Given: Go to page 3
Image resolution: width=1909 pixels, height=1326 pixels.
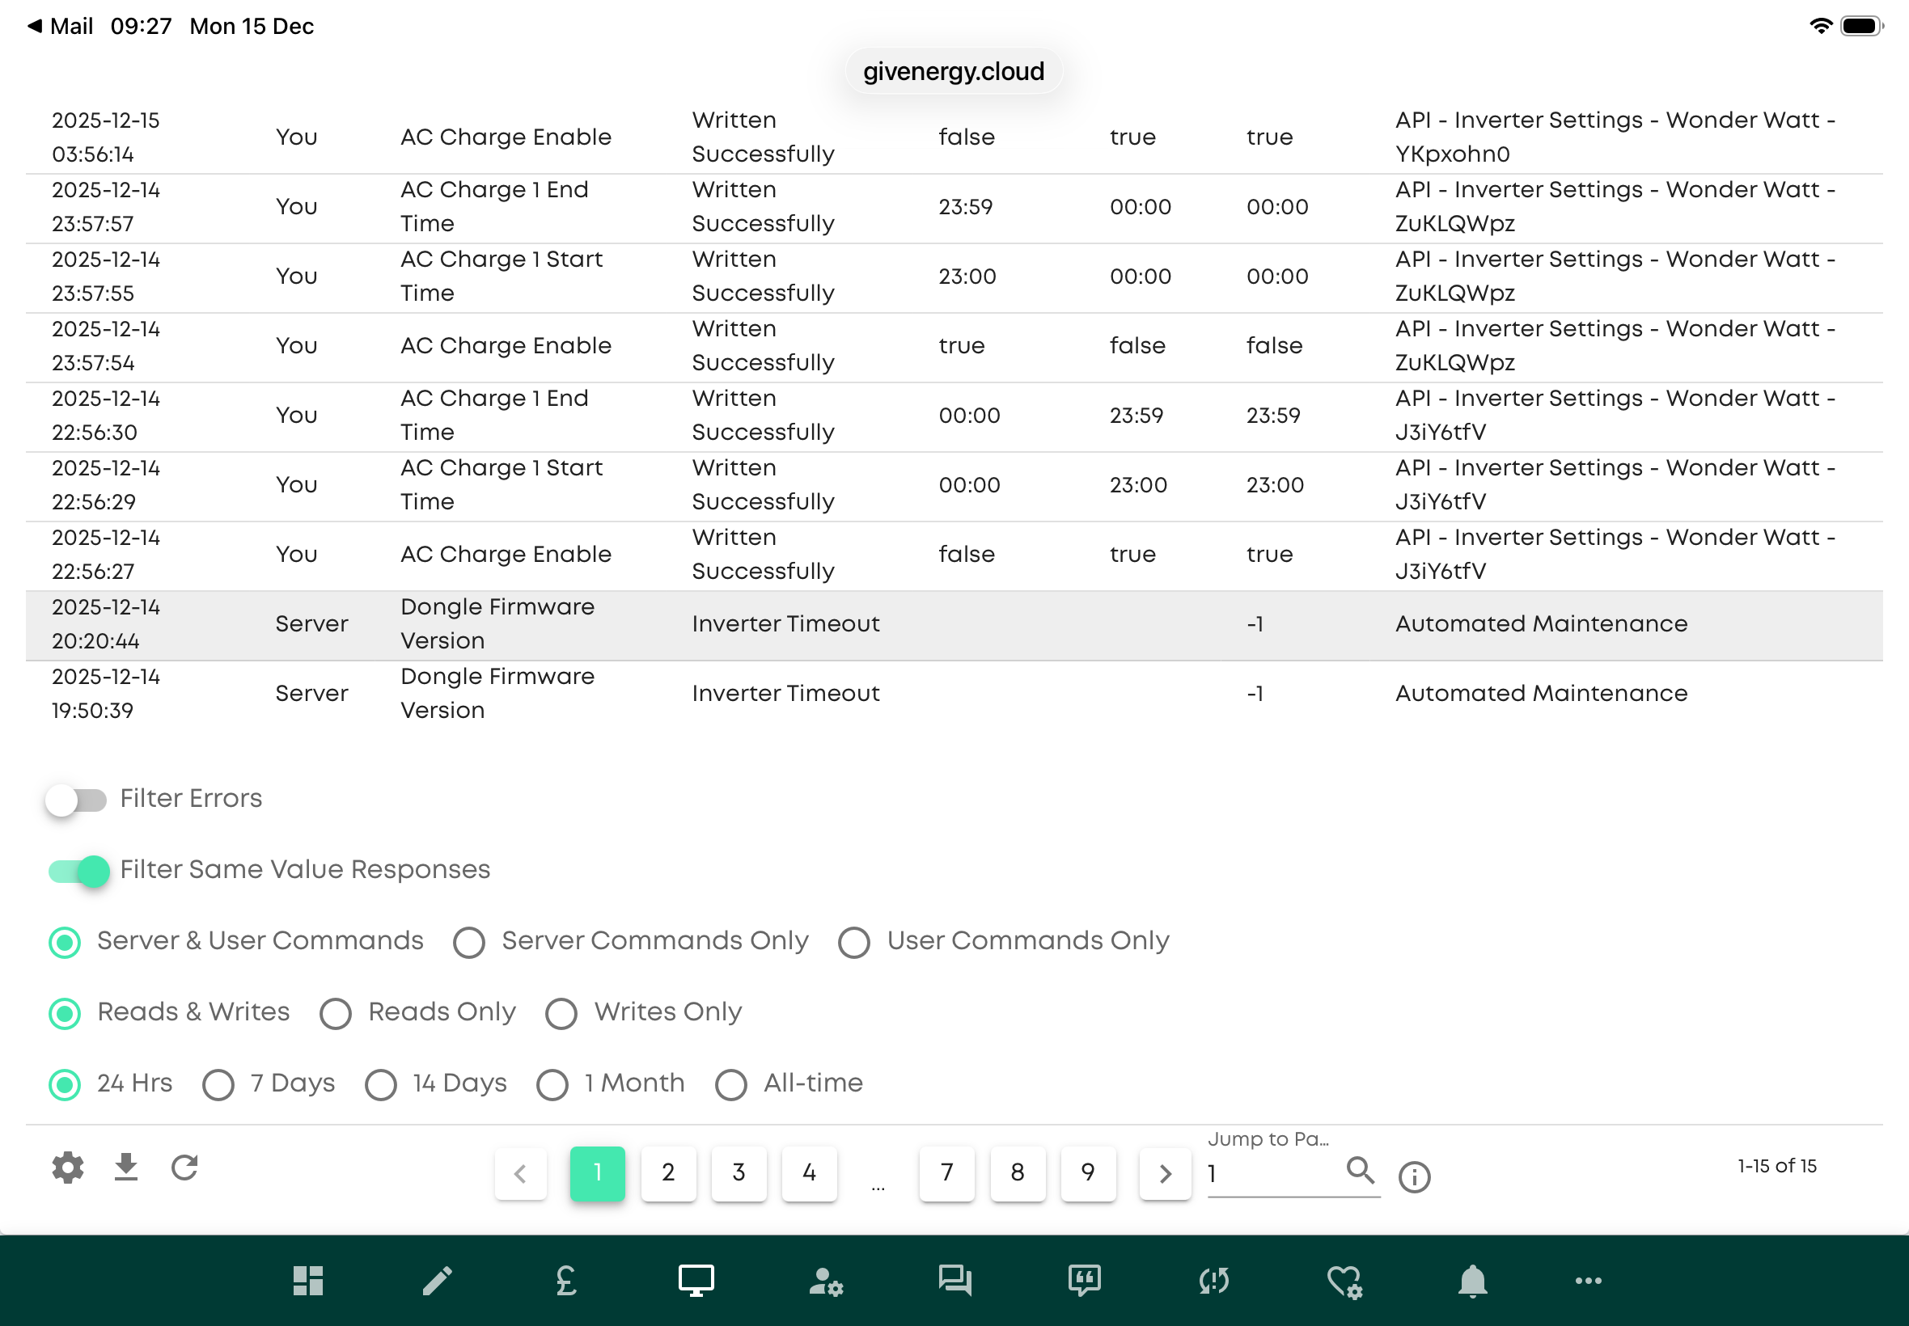Looking at the screenshot, I should coord(739,1173).
